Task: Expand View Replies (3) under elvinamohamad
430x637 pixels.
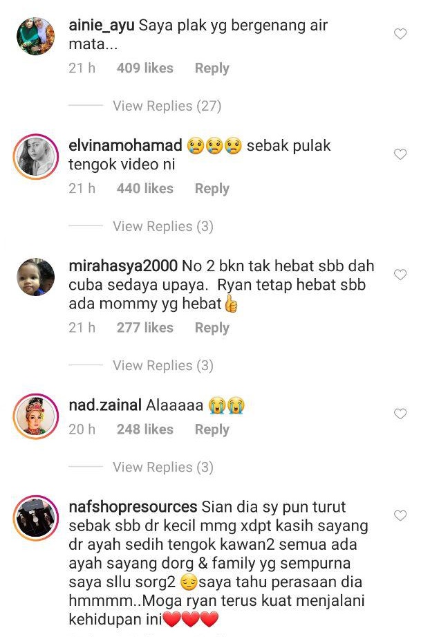Action: pyautogui.click(x=163, y=226)
